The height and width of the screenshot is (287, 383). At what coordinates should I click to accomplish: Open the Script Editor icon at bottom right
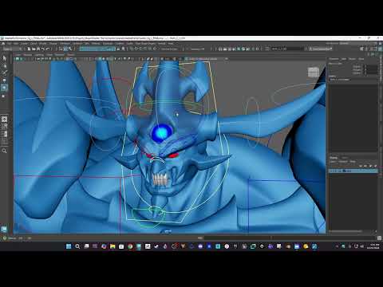point(380,238)
